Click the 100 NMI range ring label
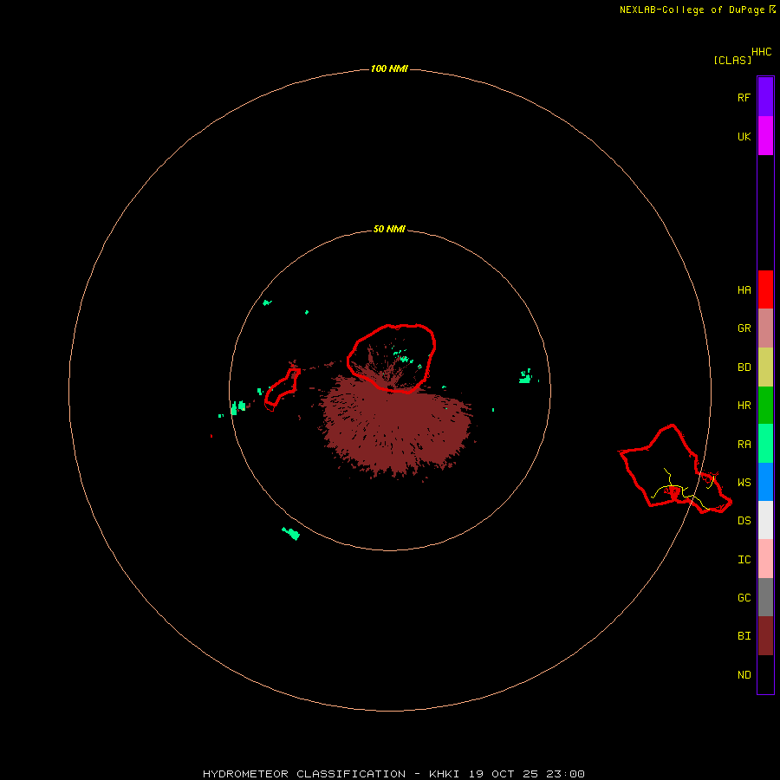Screen dimensions: 780x780 point(389,68)
